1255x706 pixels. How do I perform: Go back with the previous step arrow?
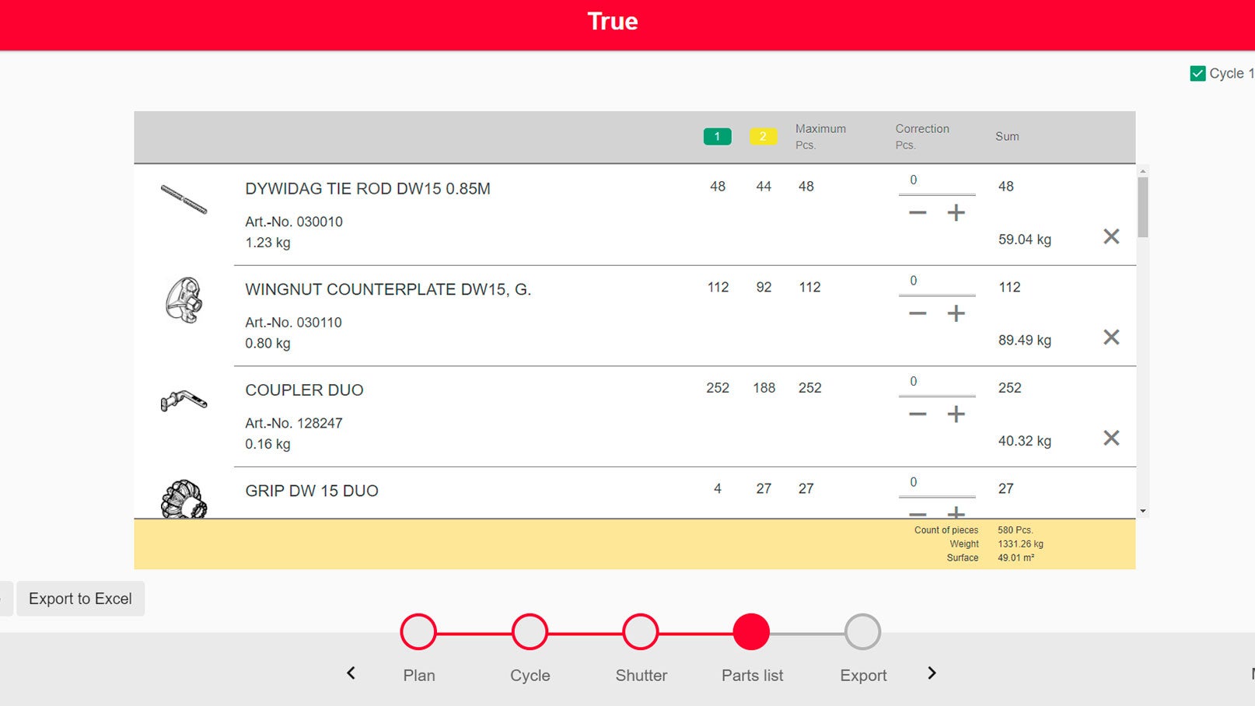(x=351, y=673)
